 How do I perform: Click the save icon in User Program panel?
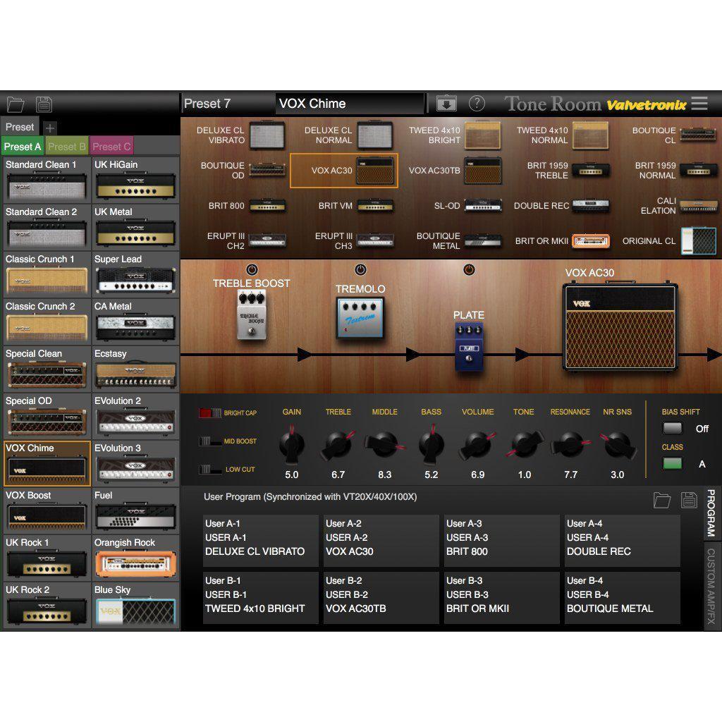tap(689, 500)
